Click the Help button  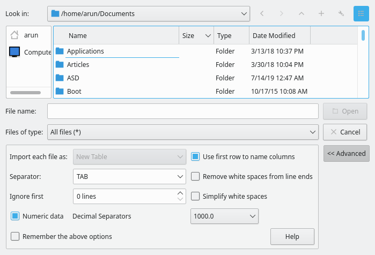292,236
